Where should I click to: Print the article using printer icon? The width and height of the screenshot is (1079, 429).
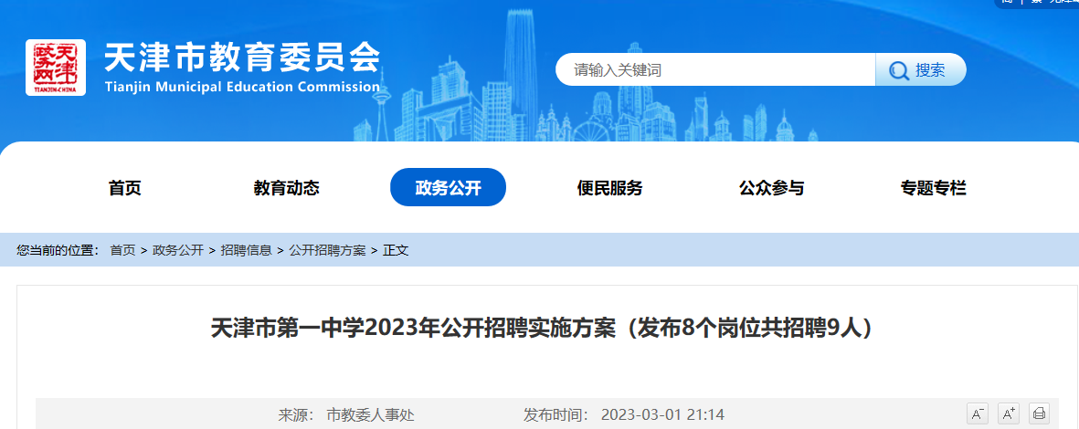[x=1039, y=413]
